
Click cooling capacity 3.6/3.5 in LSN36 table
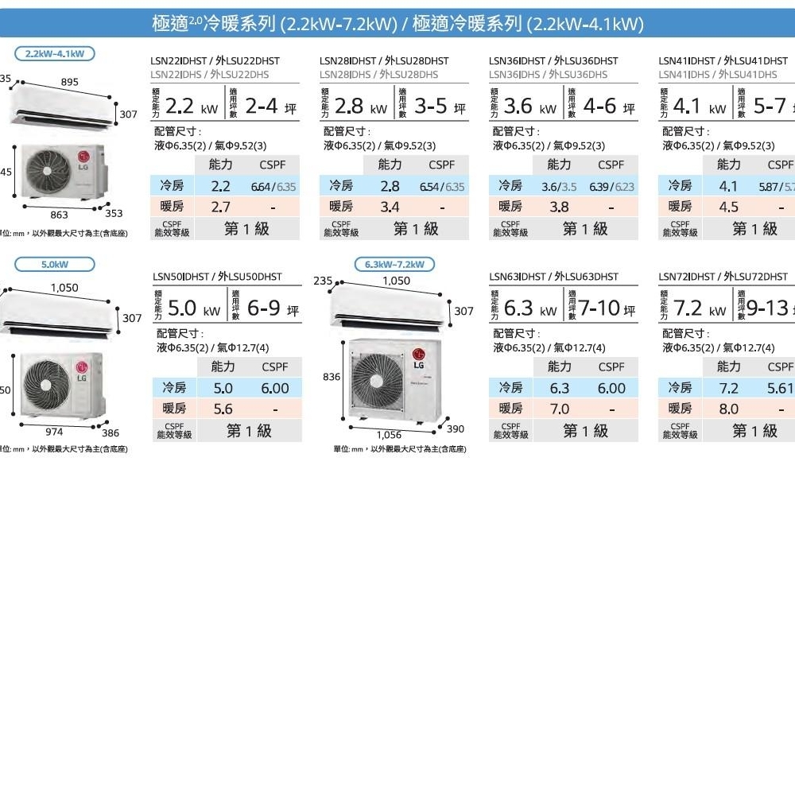(x=559, y=187)
